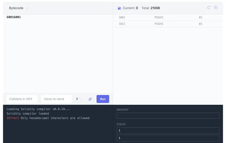This screenshot has width=226, height=143.
Task: Select the bottom STACK entry
Action: 168,138
